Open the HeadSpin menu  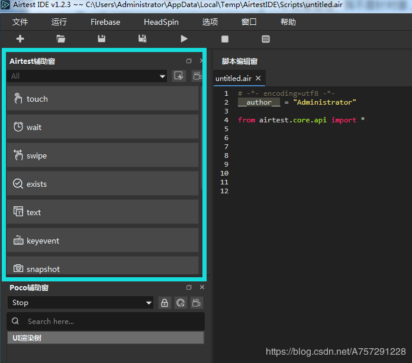coord(161,22)
